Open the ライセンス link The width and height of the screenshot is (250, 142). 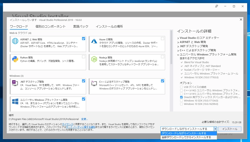tap(68, 124)
